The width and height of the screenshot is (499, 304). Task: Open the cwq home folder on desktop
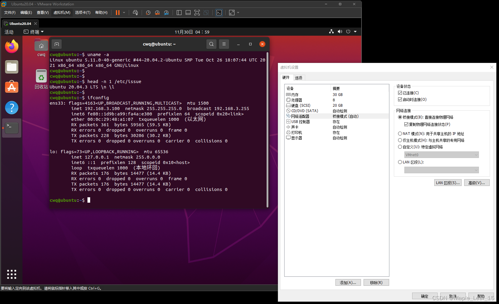pos(41,48)
